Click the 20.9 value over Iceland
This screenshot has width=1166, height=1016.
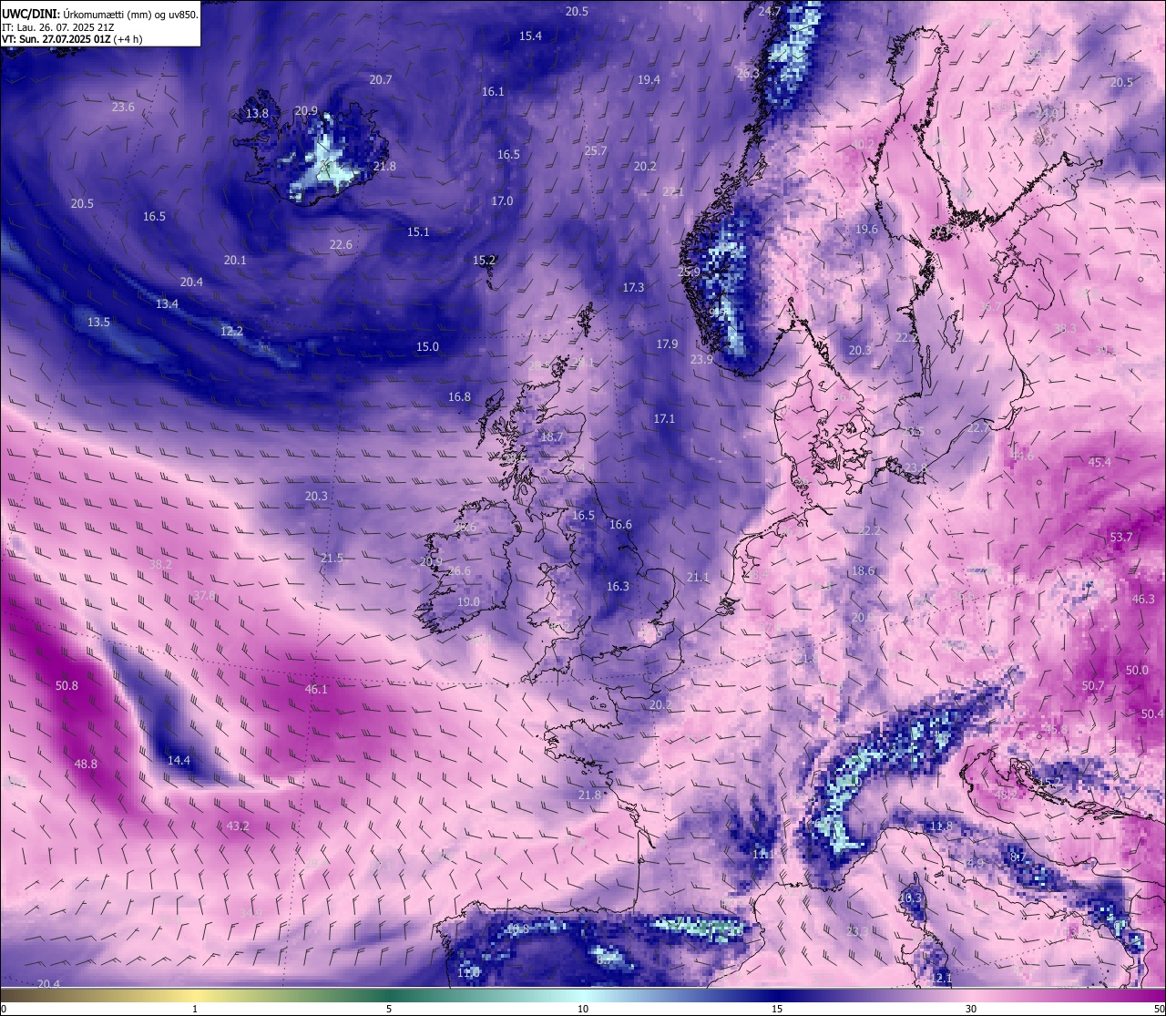(x=306, y=111)
